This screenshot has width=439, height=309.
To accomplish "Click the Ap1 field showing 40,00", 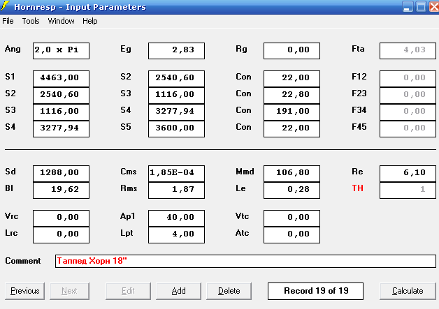I will pos(176,218).
